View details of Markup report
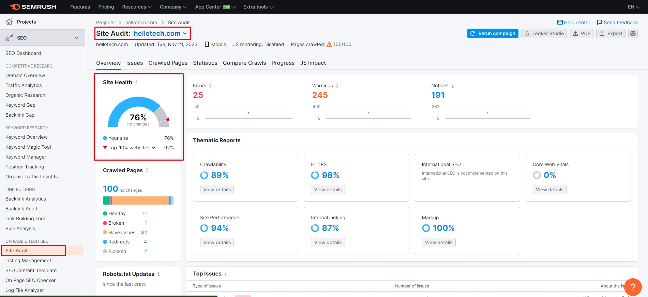Screen dimensions: 648x297 click(439, 242)
